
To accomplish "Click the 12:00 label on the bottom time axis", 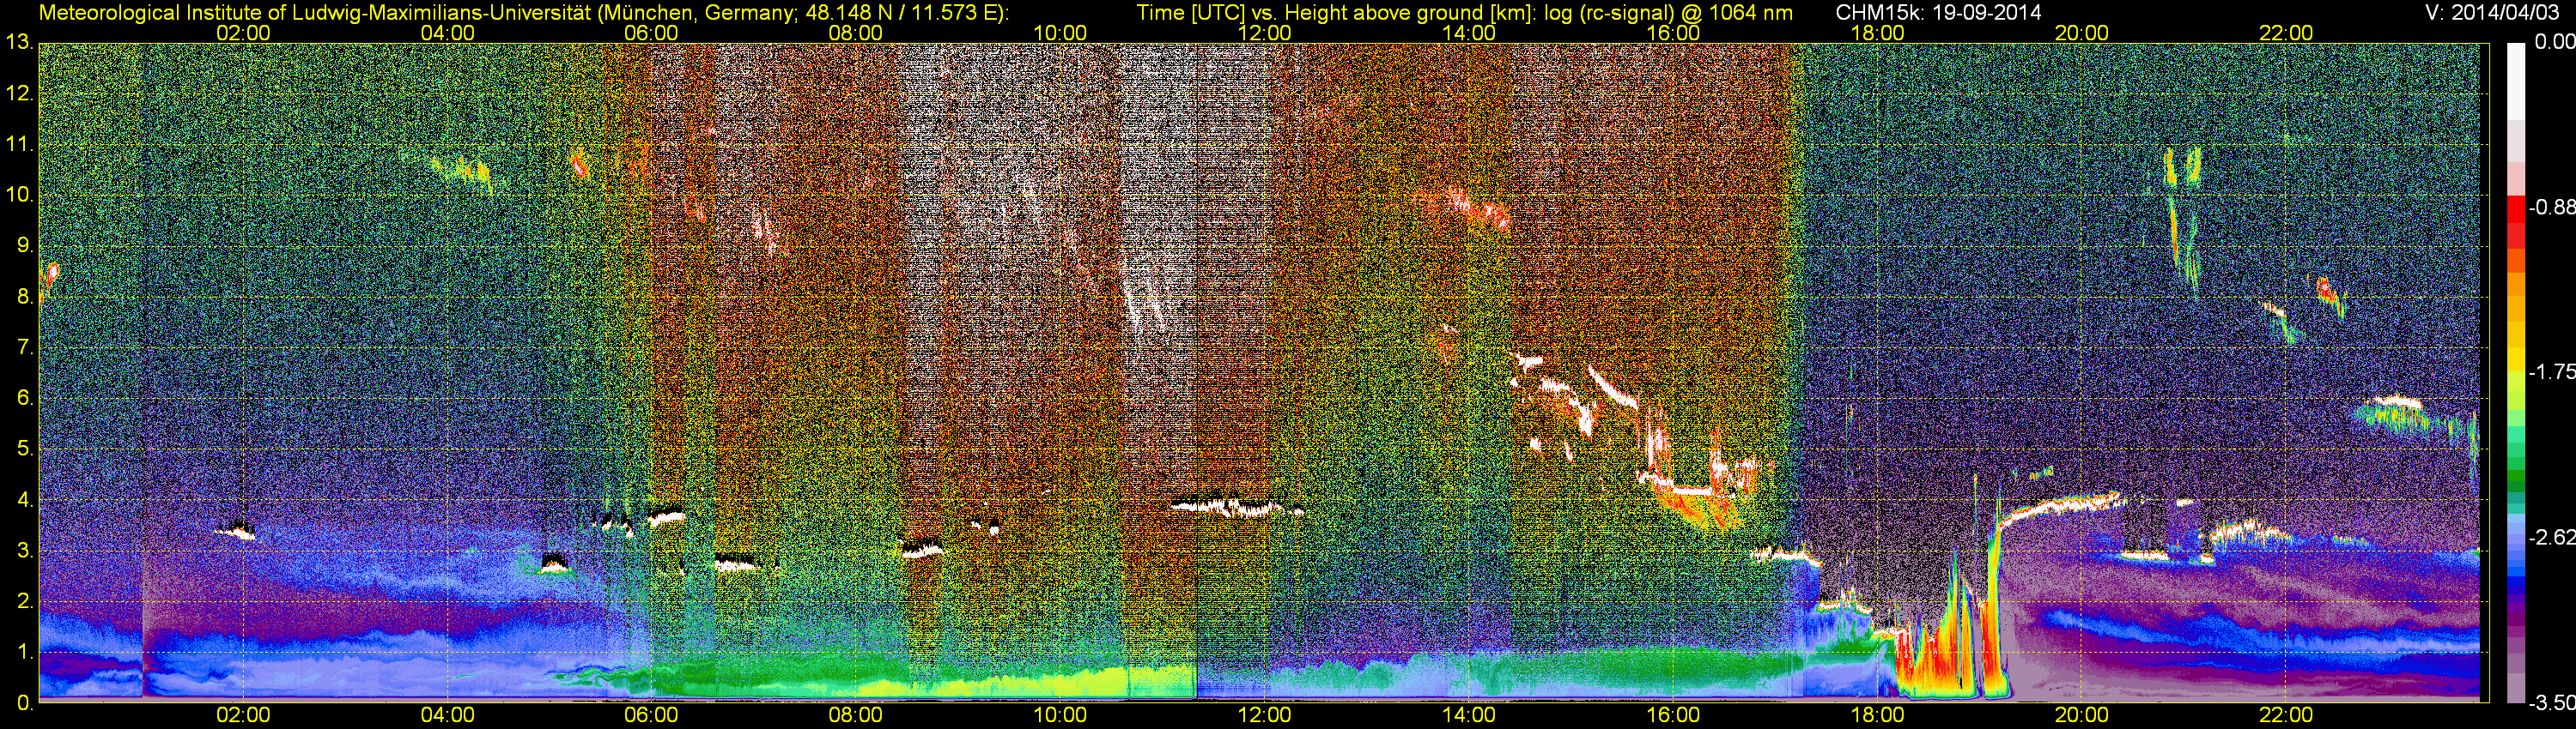I will [x=1264, y=715].
